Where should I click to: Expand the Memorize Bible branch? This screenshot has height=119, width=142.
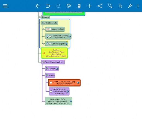(x=44, y=29)
